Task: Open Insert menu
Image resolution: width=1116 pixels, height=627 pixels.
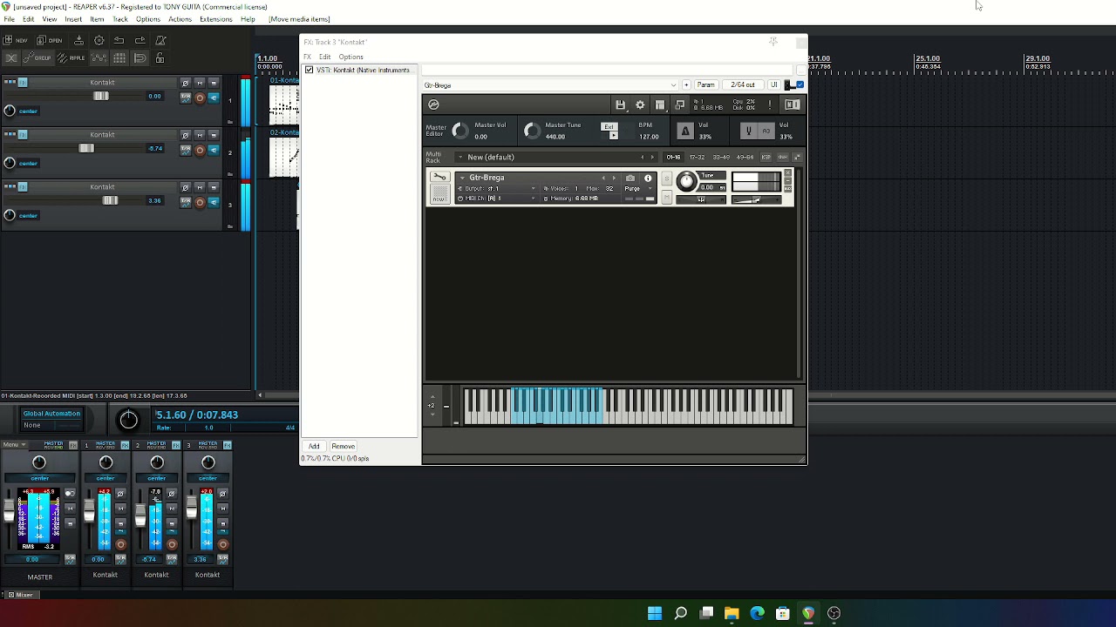Action: pos(73,19)
